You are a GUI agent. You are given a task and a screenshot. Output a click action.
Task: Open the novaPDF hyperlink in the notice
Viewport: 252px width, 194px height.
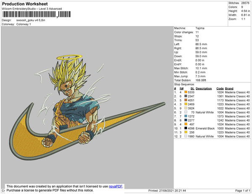115,186
